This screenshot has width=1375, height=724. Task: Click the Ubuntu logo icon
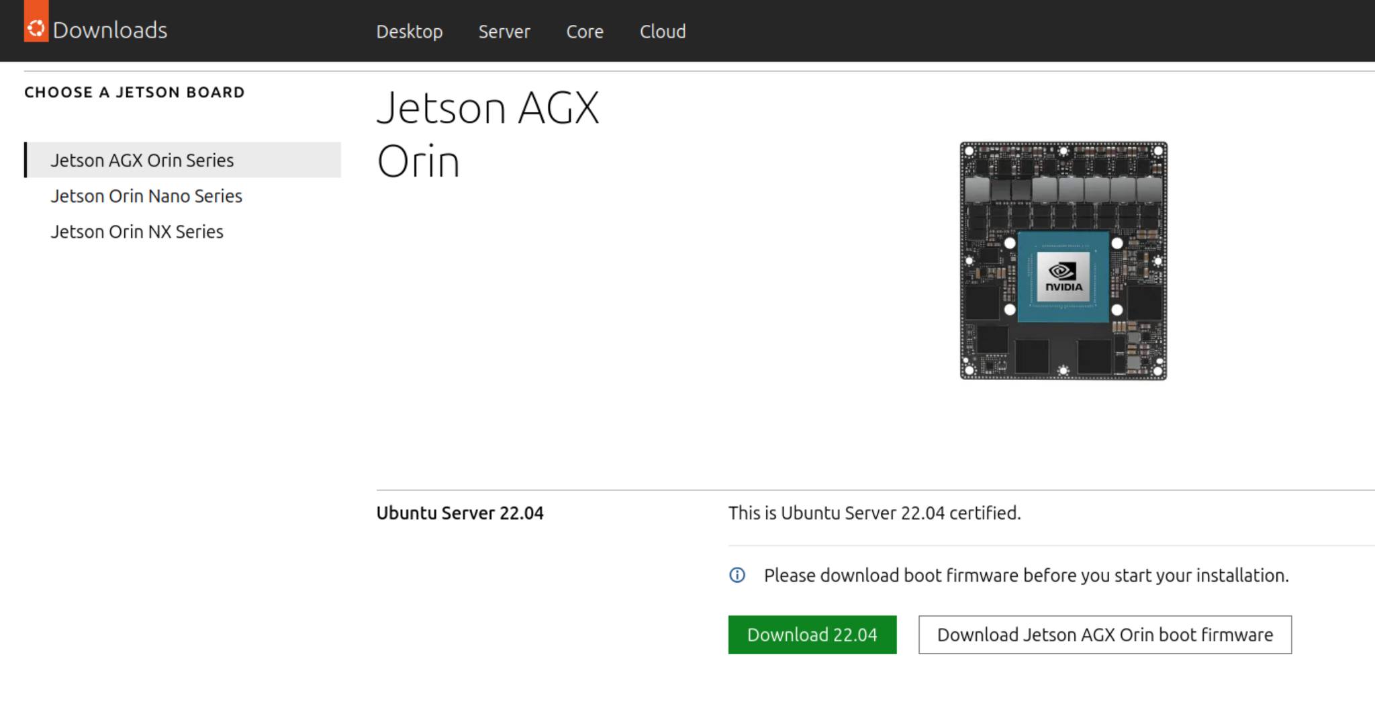36,21
